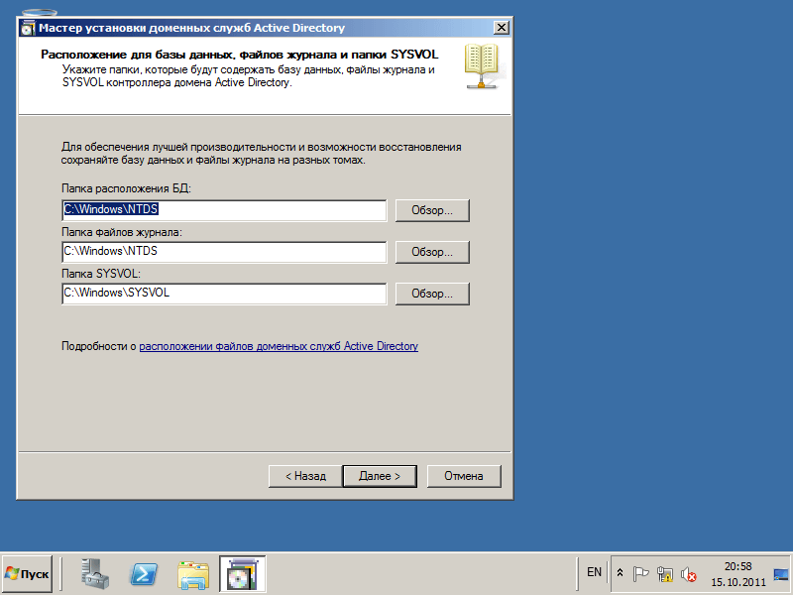Screen dimensions: 793x595
Task: Click the bold heading about SYSVOL location
Action: click(x=240, y=55)
